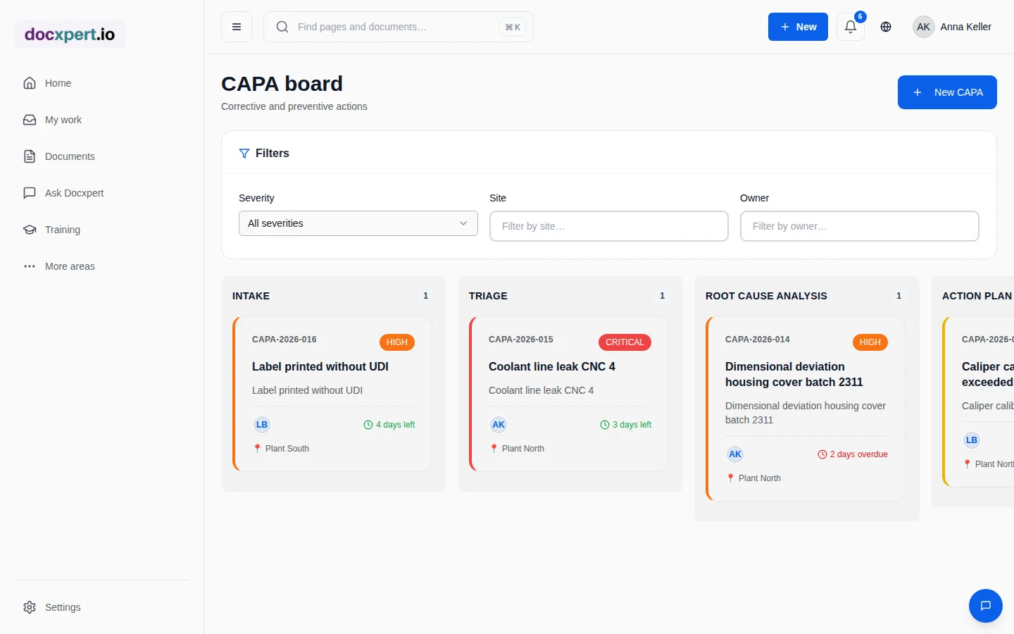Open card Coolant line leak CNC 4
The width and height of the screenshot is (1014, 634).
pyautogui.click(x=569, y=394)
